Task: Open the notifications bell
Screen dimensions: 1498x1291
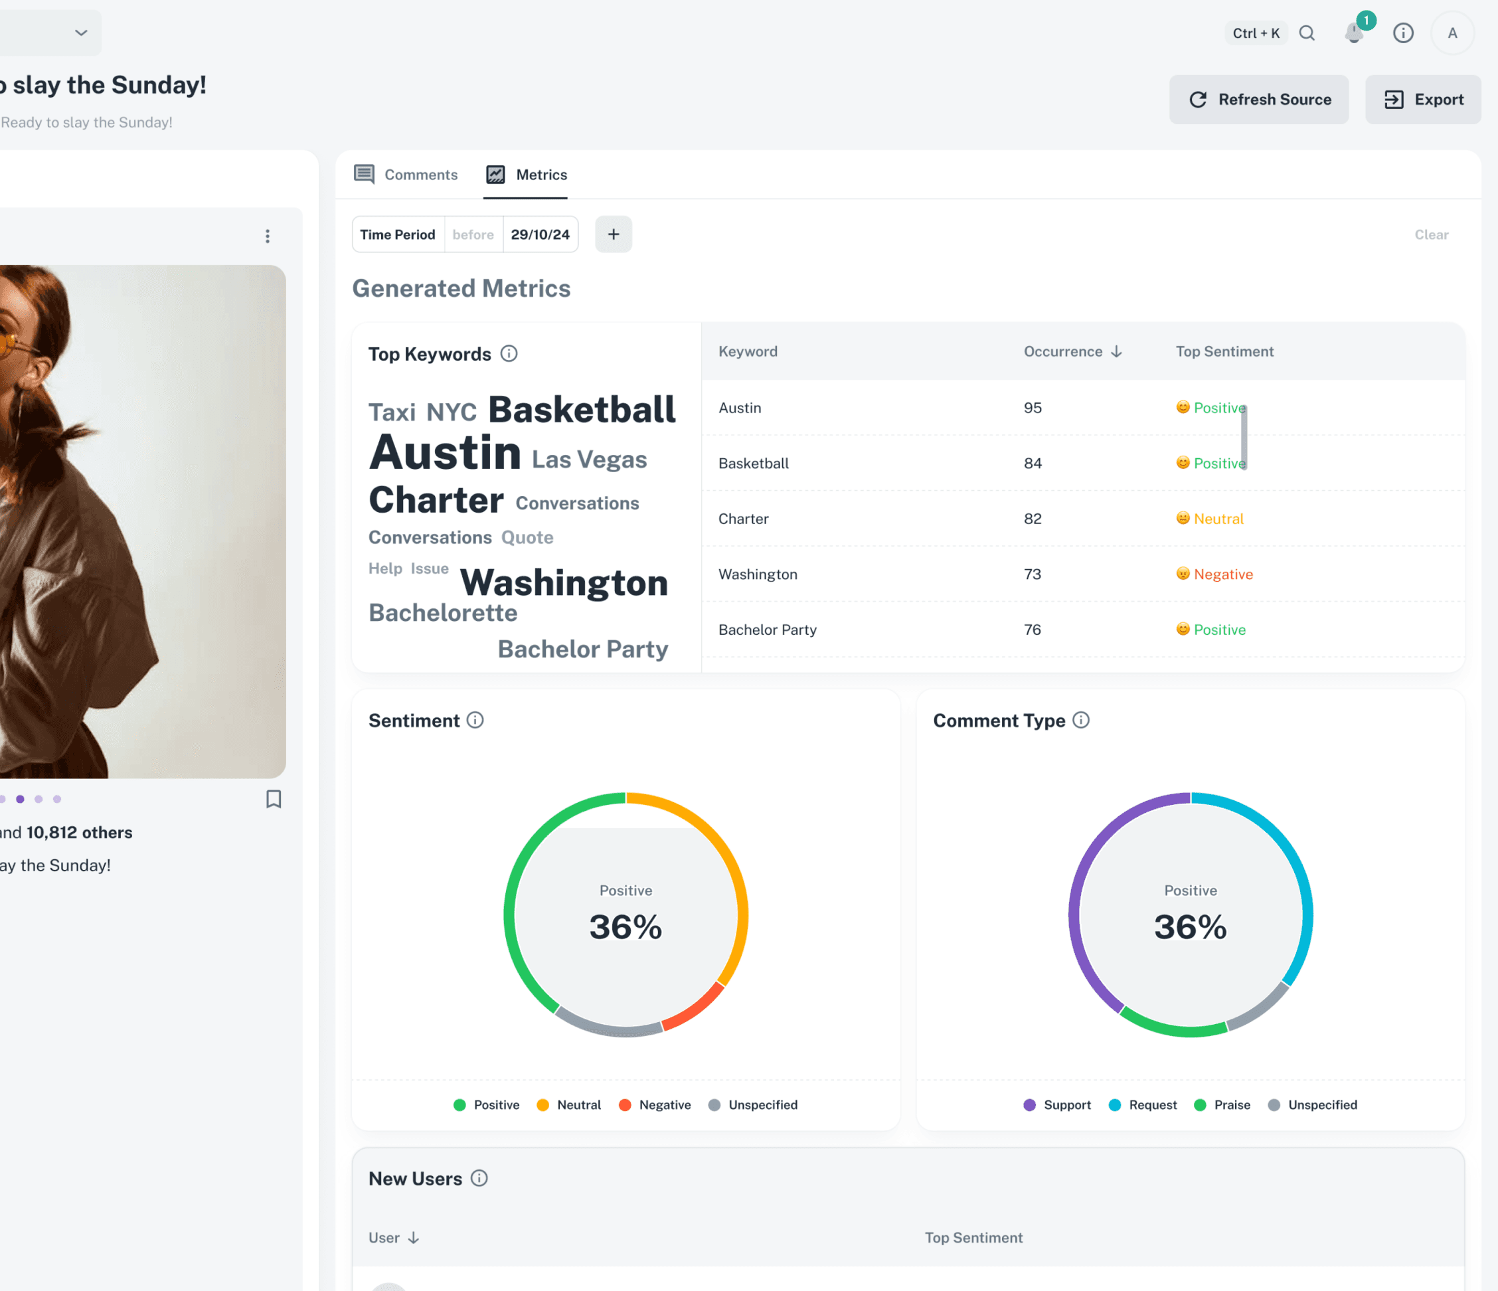Action: [1354, 33]
